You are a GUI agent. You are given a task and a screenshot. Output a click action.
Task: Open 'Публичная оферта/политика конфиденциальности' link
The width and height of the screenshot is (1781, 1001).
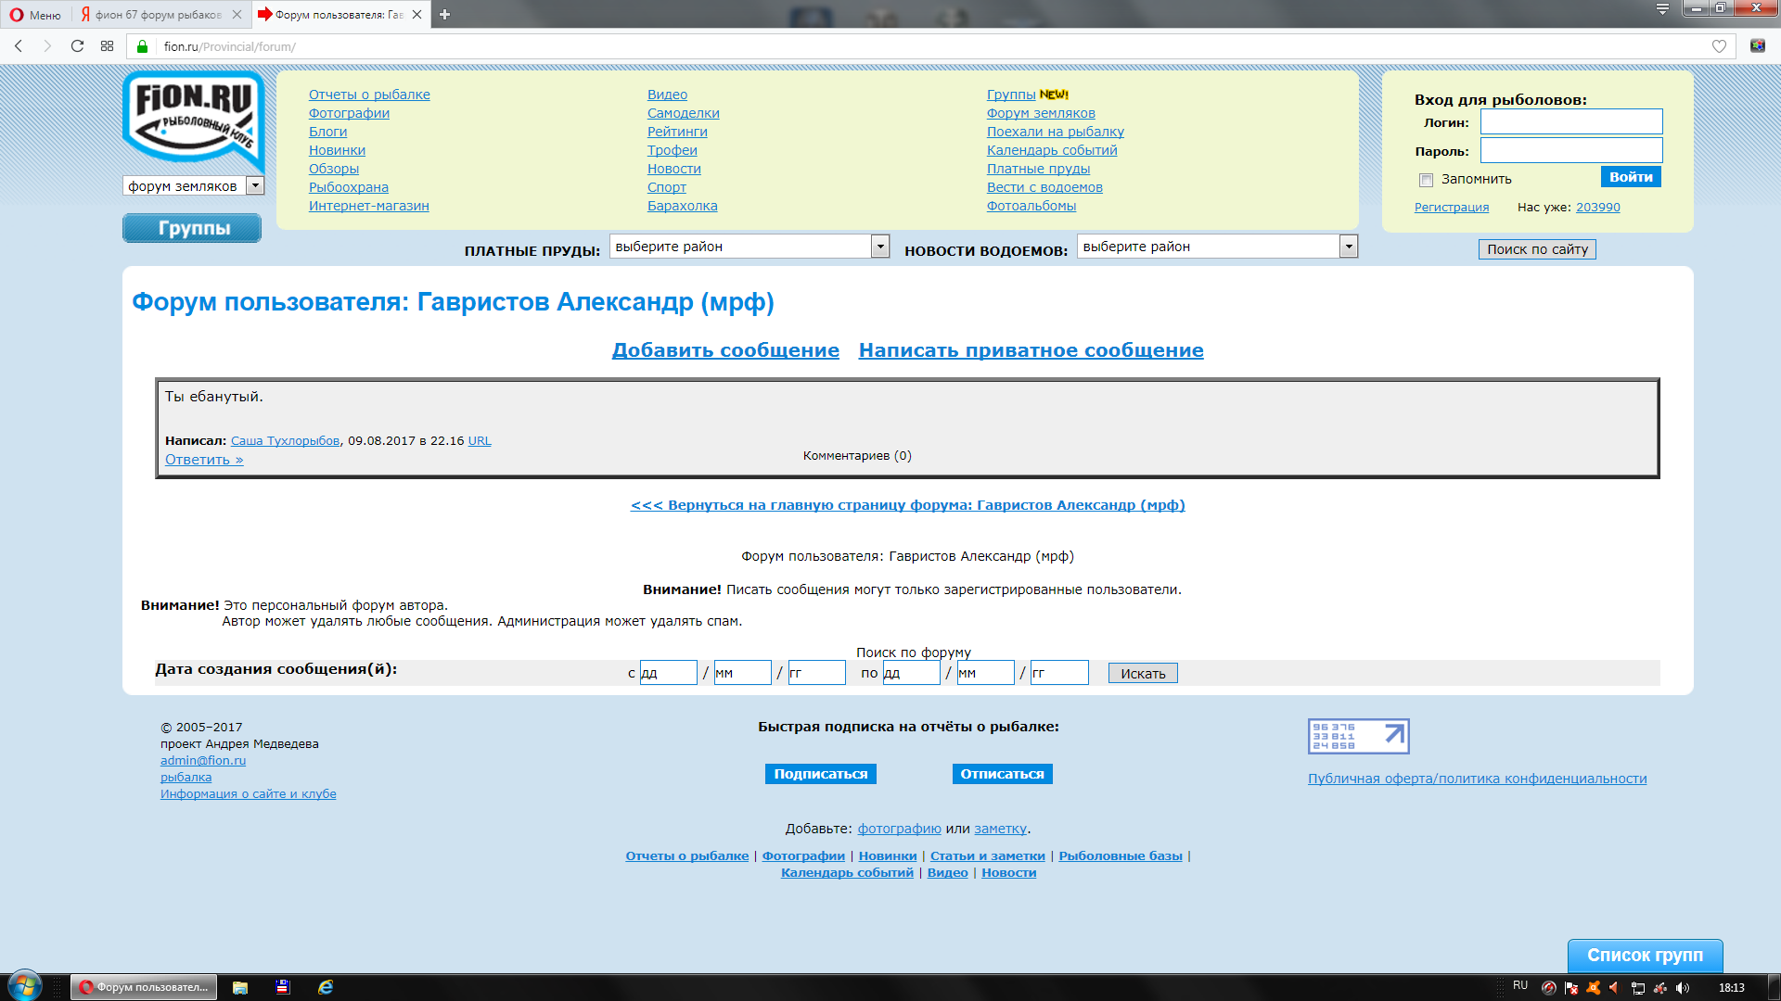pyautogui.click(x=1477, y=779)
